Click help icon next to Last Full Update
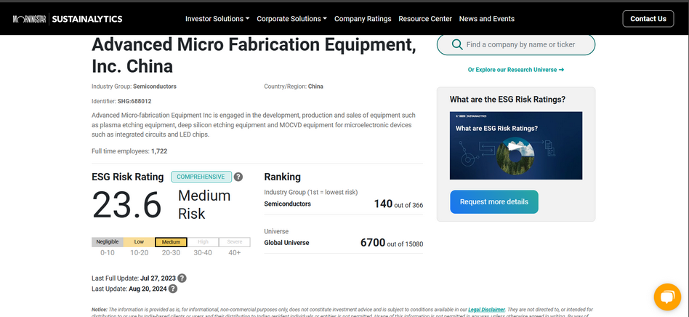 tap(182, 278)
